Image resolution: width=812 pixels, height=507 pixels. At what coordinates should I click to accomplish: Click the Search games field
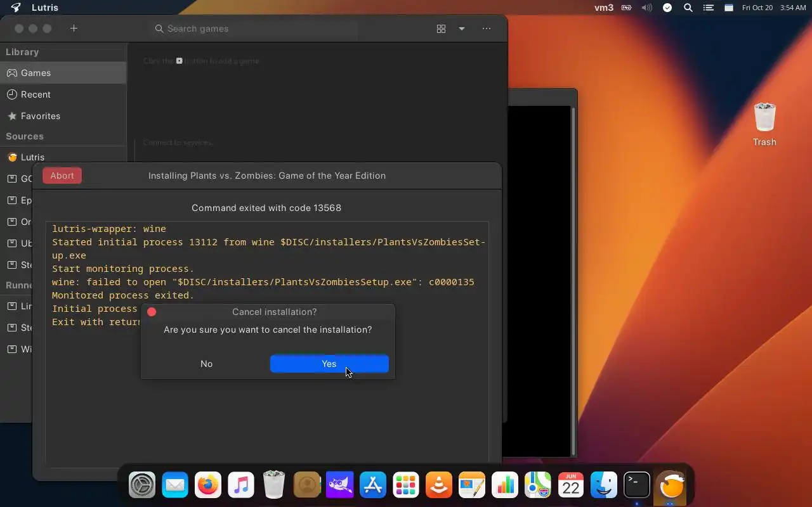[x=254, y=29]
